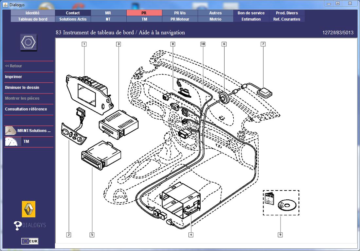Open the Motrio tab
The width and height of the screenshot is (360, 251).
[215, 19]
